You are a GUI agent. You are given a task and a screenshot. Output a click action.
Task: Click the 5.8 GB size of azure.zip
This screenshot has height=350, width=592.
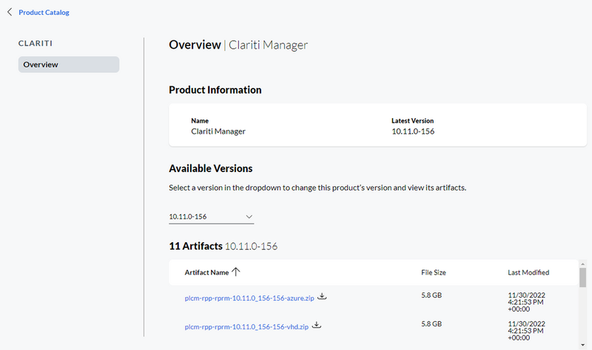[x=431, y=295]
